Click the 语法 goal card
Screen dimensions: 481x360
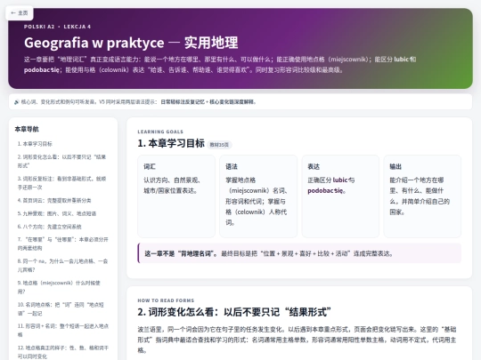[258, 196]
